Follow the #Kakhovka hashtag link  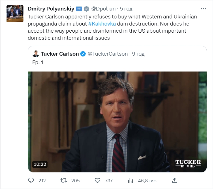[x=102, y=24]
